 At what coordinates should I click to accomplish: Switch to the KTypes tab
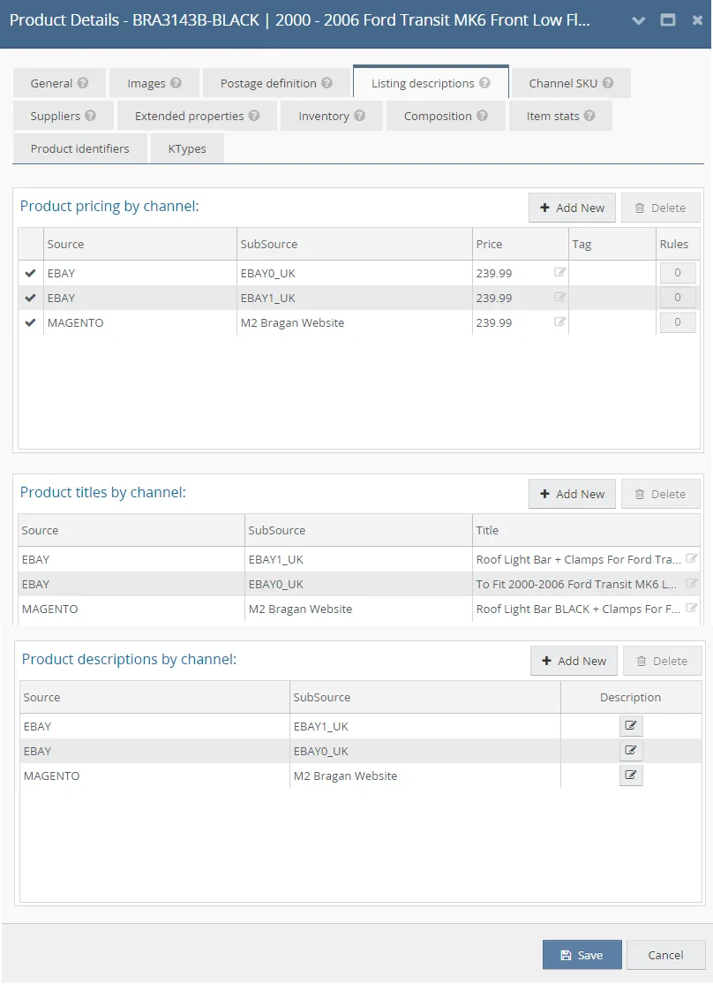187,148
